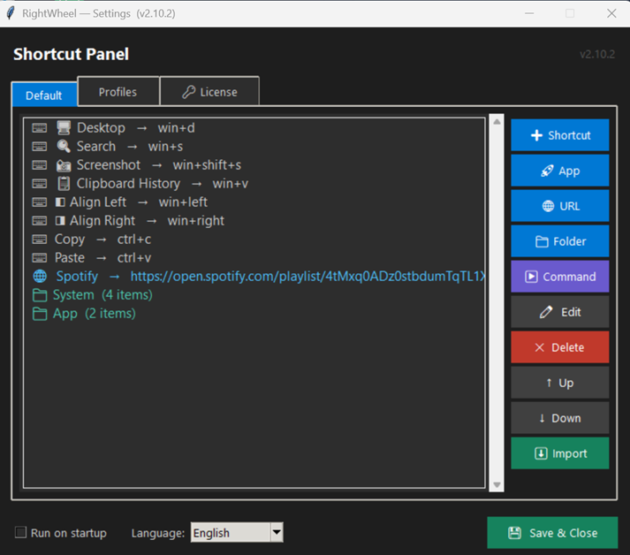Open the Language dropdown arrow

point(277,533)
